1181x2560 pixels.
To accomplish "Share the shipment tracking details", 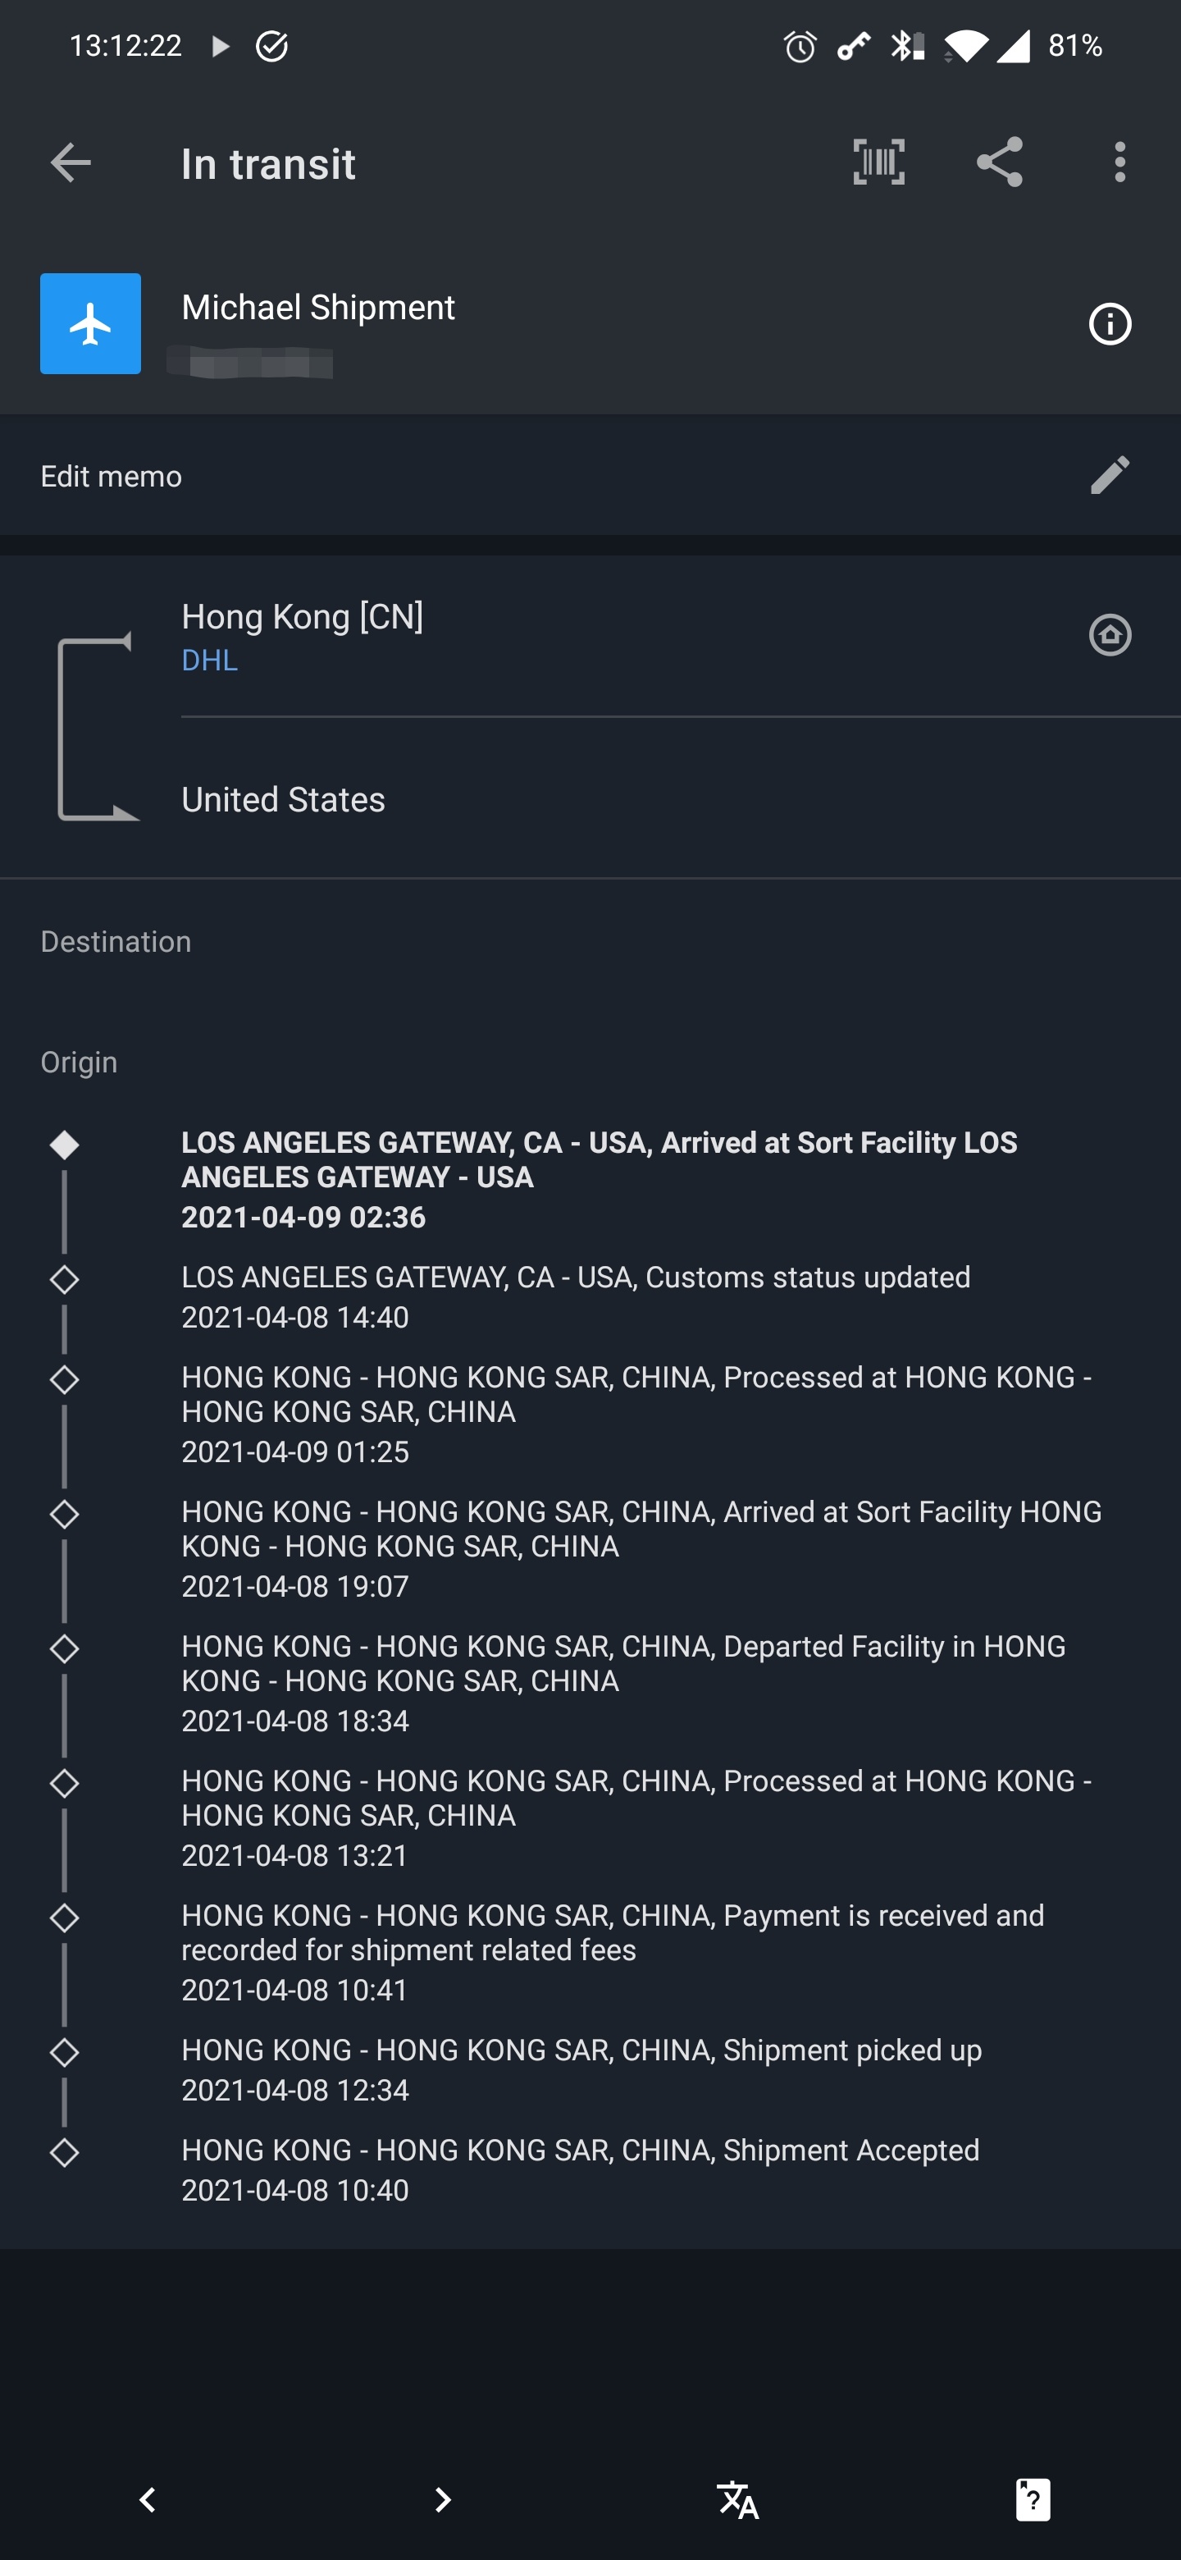I will click(x=999, y=162).
